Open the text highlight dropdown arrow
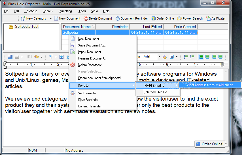Screen dimensions: 242x155 click(177, 57)
